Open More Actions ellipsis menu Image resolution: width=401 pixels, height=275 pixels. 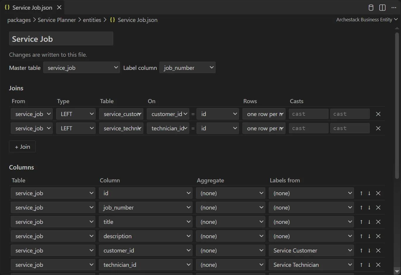pyautogui.click(x=394, y=8)
